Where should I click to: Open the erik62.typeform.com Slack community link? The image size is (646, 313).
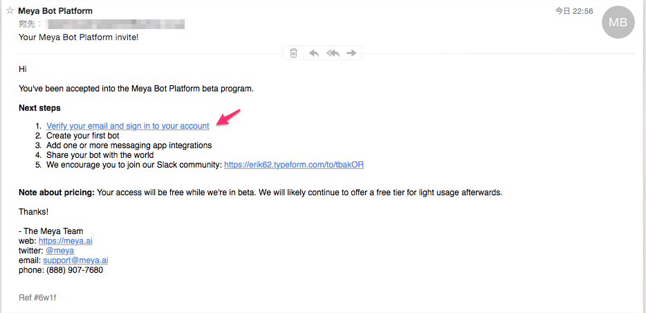point(294,165)
